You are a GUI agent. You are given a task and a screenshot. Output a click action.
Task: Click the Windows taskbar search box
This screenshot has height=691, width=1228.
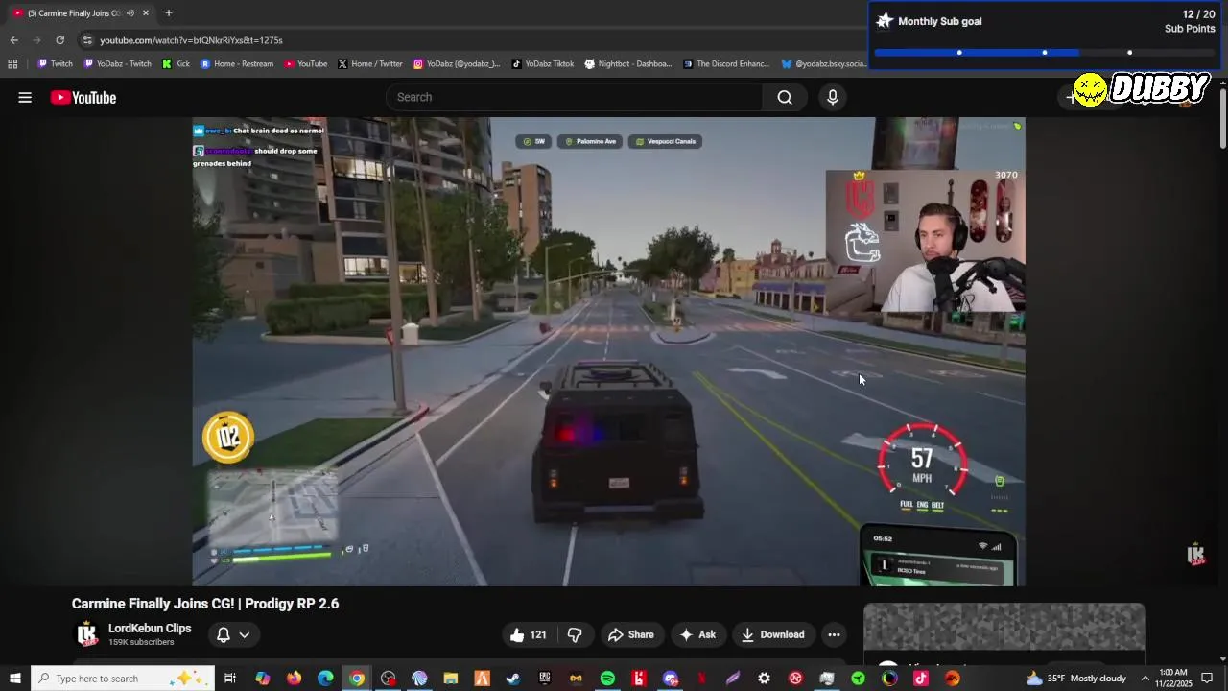pos(122,679)
